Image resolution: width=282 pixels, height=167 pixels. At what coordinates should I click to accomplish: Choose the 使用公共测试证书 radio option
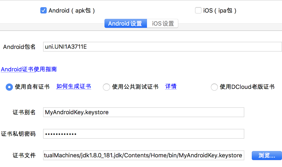[106, 87]
